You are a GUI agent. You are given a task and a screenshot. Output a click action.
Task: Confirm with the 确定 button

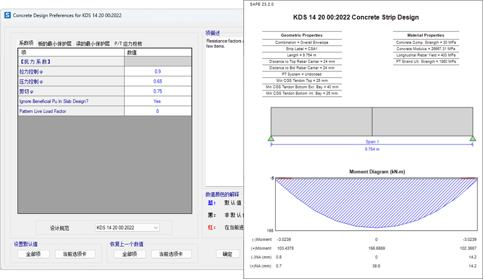click(227, 254)
